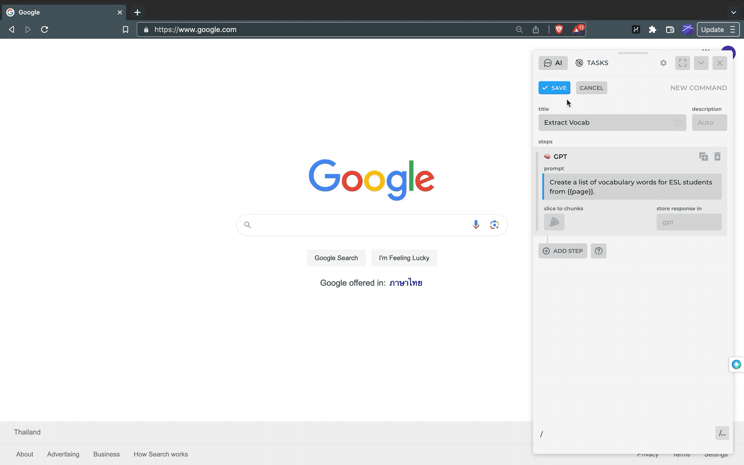Click the browser forward arrow
The image size is (744, 465).
[x=28, y=30]
